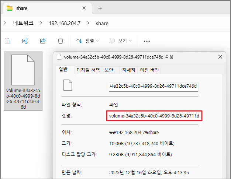This screenshot has width=231, height=179.
Task: Switch to the 디지털 서명 tab
Action: point(88,70)
